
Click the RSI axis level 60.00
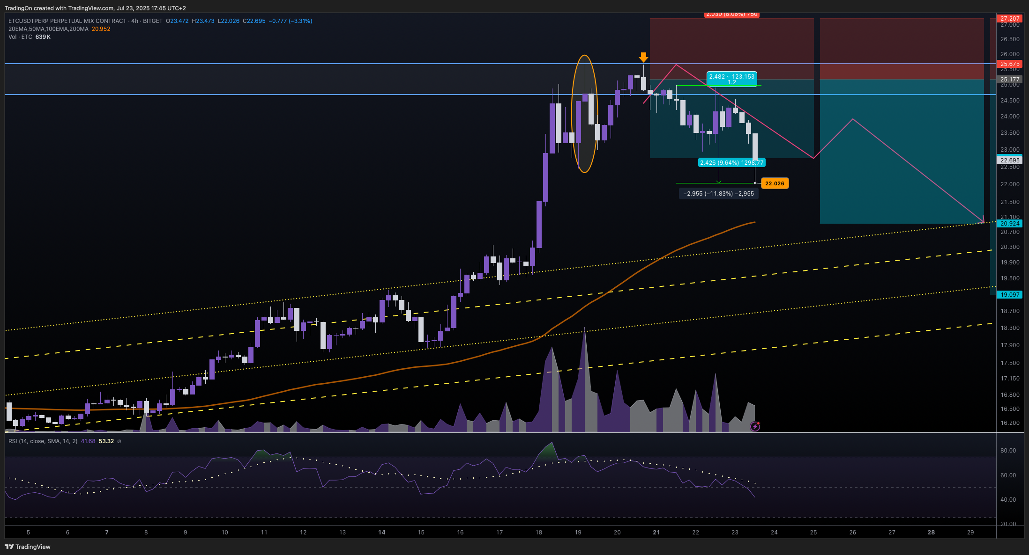click(1008, 475)
